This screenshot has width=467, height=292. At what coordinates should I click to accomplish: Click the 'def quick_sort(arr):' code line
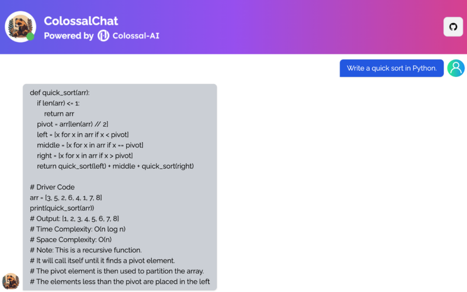(59, 93)
